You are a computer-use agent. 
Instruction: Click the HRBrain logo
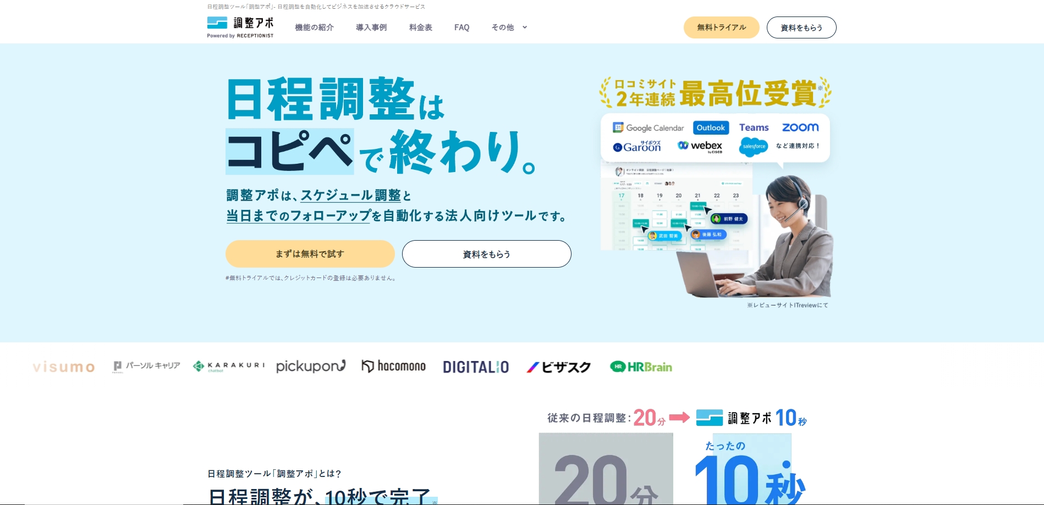coord(641,367)
